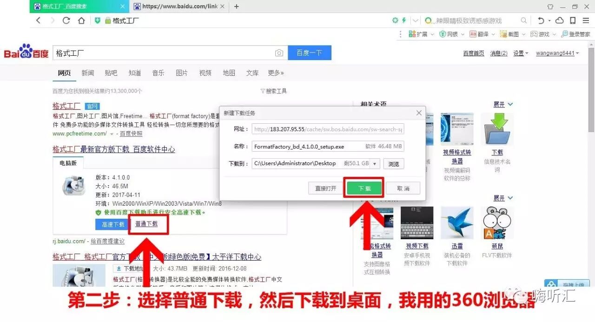Click the Baidu logo
The width and height of the screenshot is (595, 322).
(x=26, y=52)
